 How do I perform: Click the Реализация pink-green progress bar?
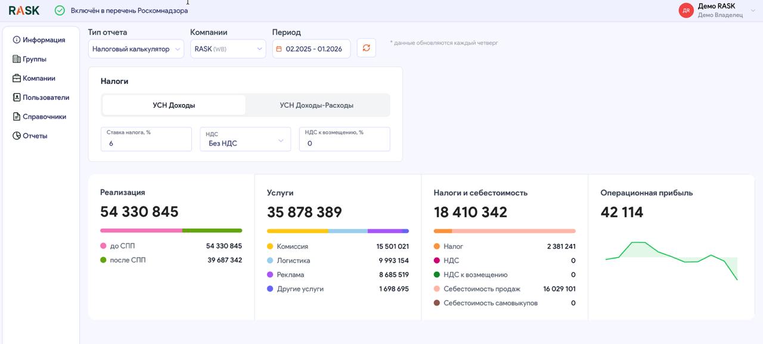(171, 230)
